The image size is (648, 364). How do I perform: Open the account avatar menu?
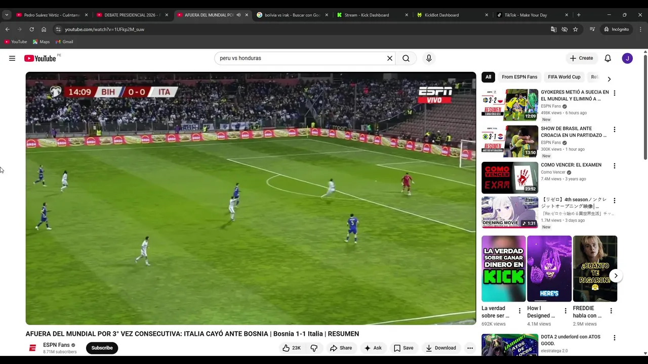(627, 58)
